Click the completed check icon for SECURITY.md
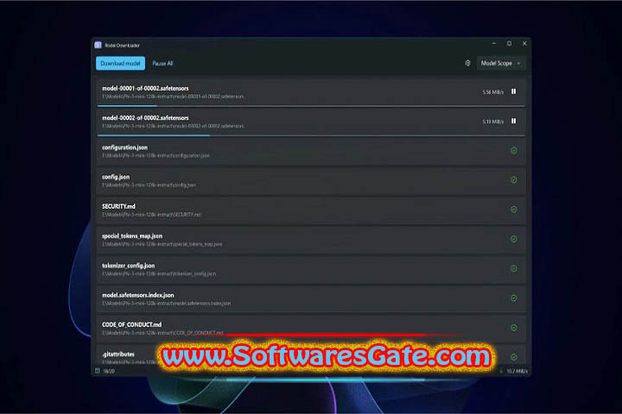The width and height of the screenshot is (622, 414). tap(514, 210)
